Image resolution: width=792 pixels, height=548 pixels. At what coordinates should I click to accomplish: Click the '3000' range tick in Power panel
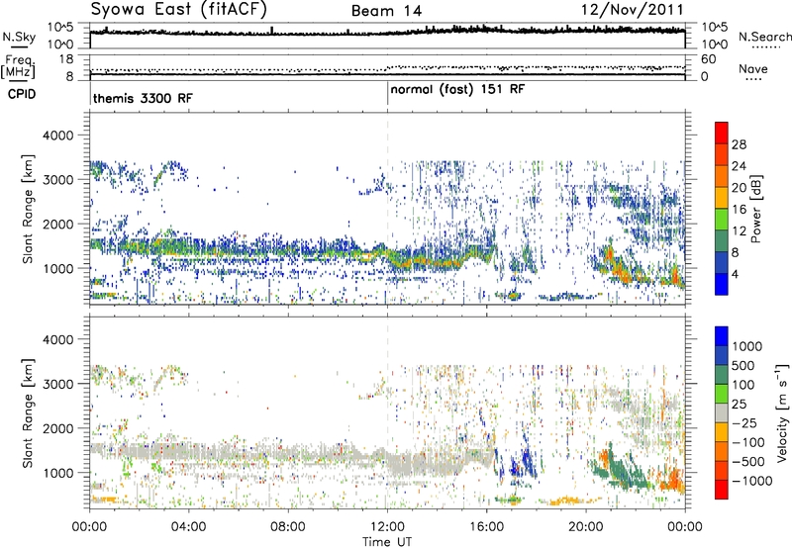click(57, 180)
